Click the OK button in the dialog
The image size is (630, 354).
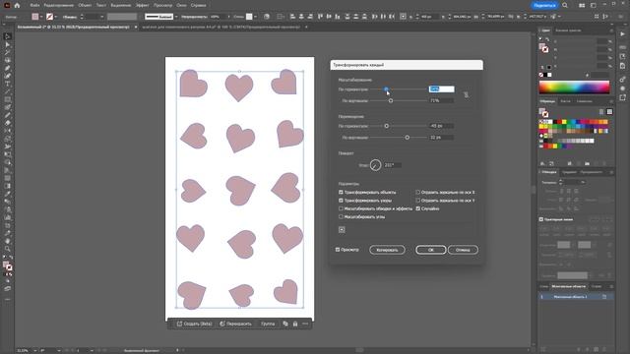431,250
